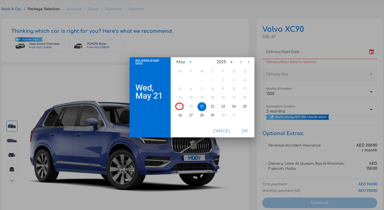This screenshot has width=384, height=210.
Task: Select Jeep Grand Cherokee recommendation card
Action: [x=38, y=46]
